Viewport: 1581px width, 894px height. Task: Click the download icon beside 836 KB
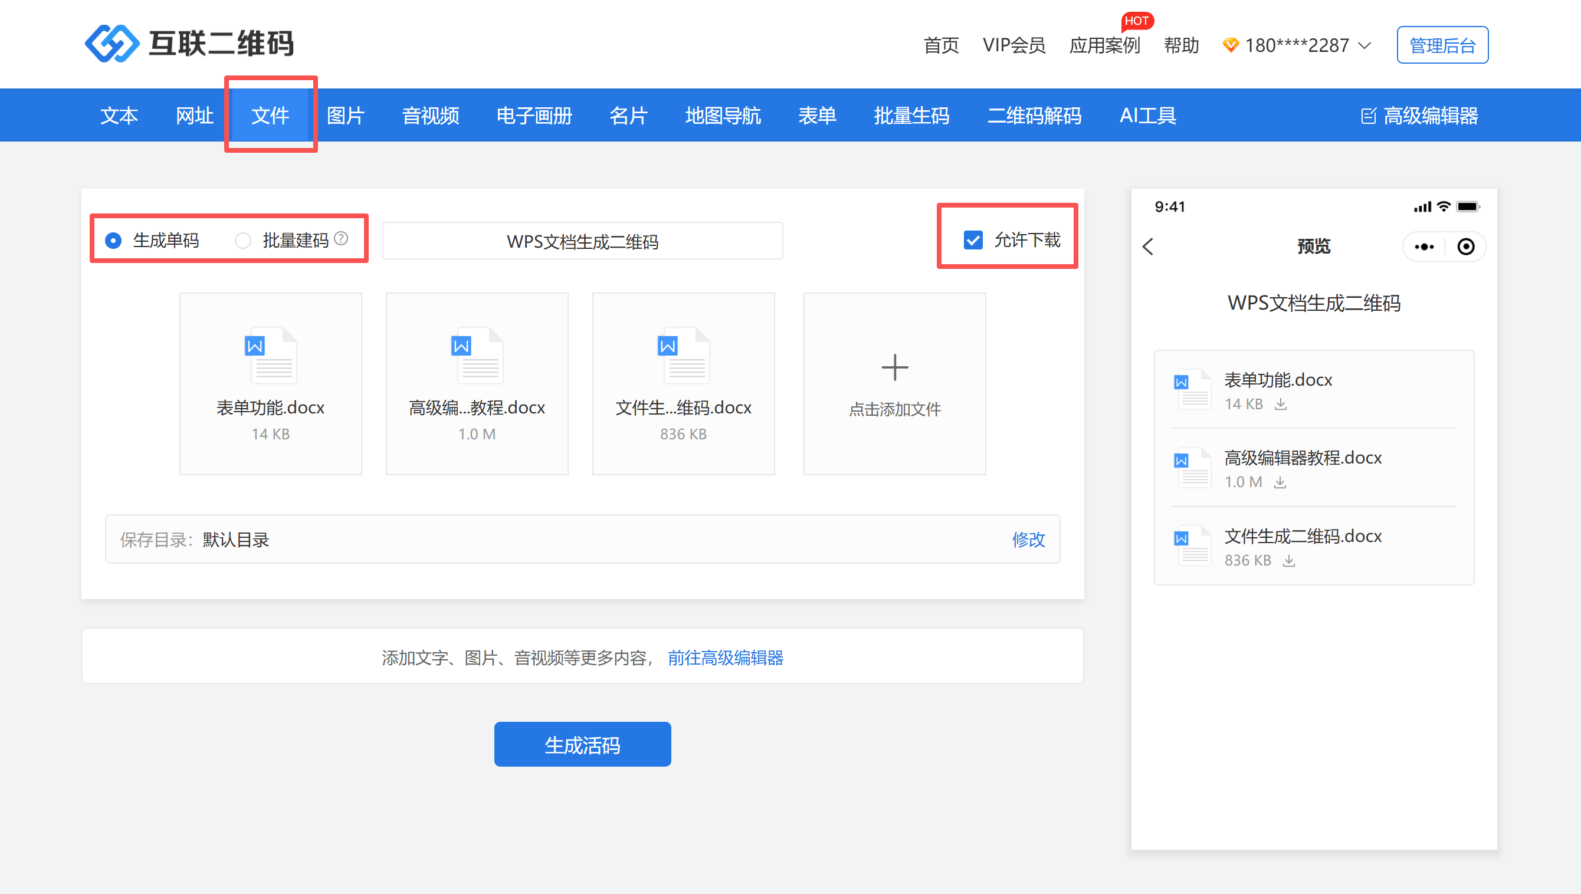pos(1288,561)
